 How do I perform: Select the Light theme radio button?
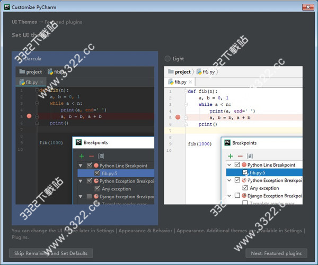pos(167,59)
